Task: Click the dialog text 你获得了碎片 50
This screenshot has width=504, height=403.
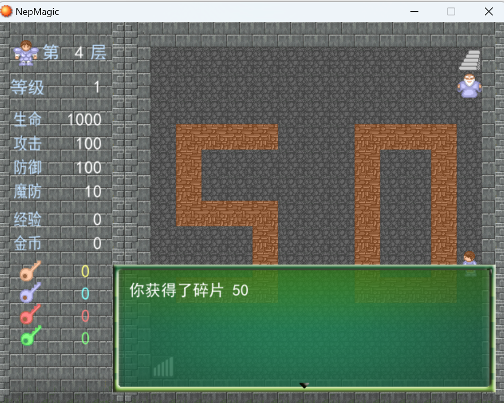Action: pyautogui.click(x=189, y=290)
